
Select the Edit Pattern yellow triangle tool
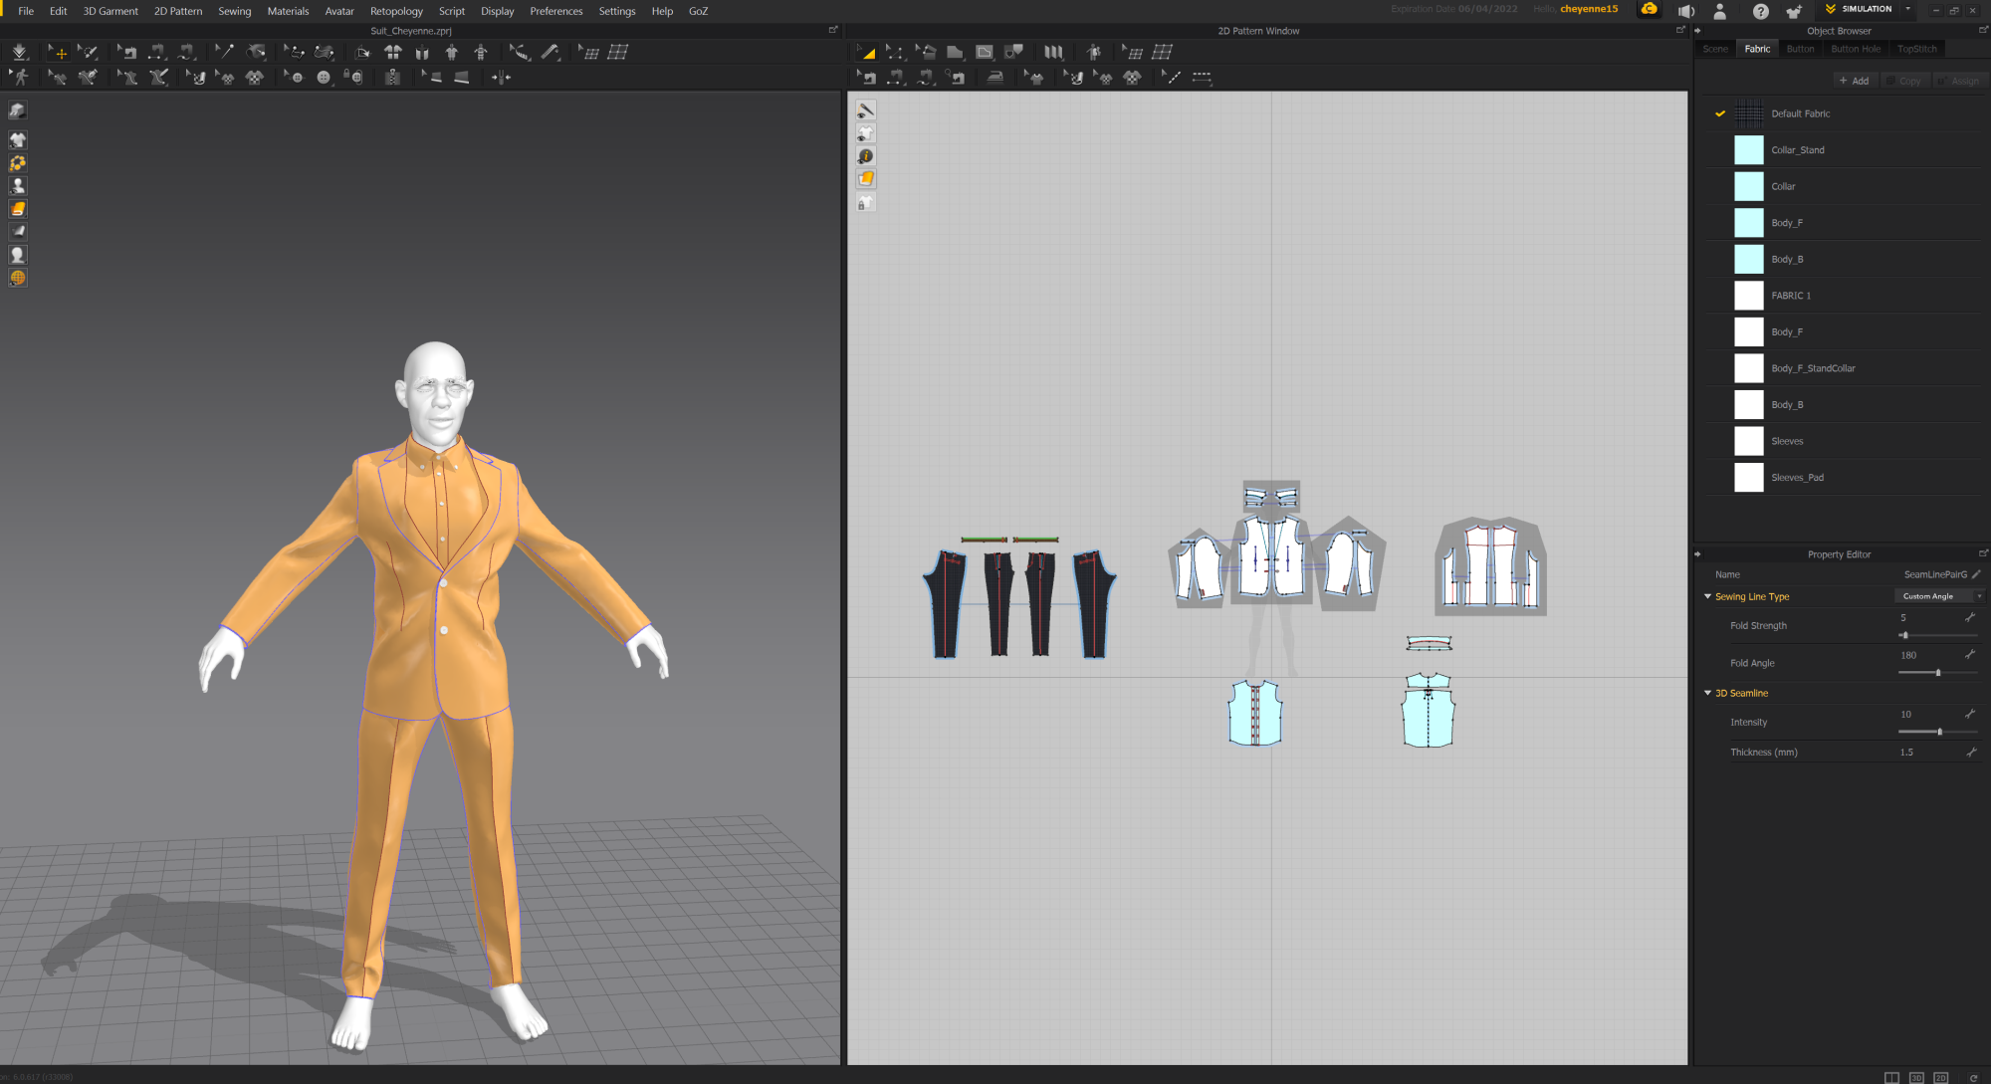click(x=866, y=52)
